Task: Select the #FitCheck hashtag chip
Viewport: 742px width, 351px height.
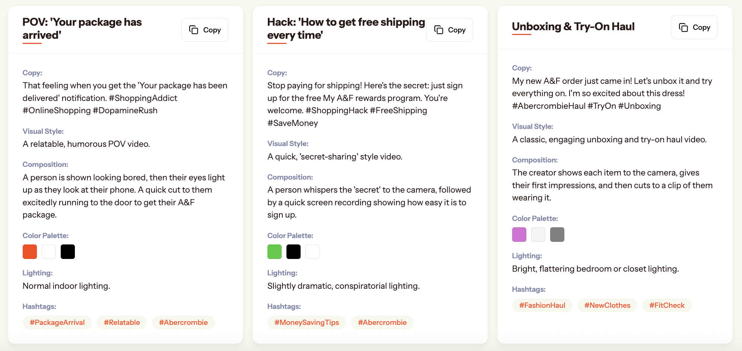Action: [x=667, y=305]
